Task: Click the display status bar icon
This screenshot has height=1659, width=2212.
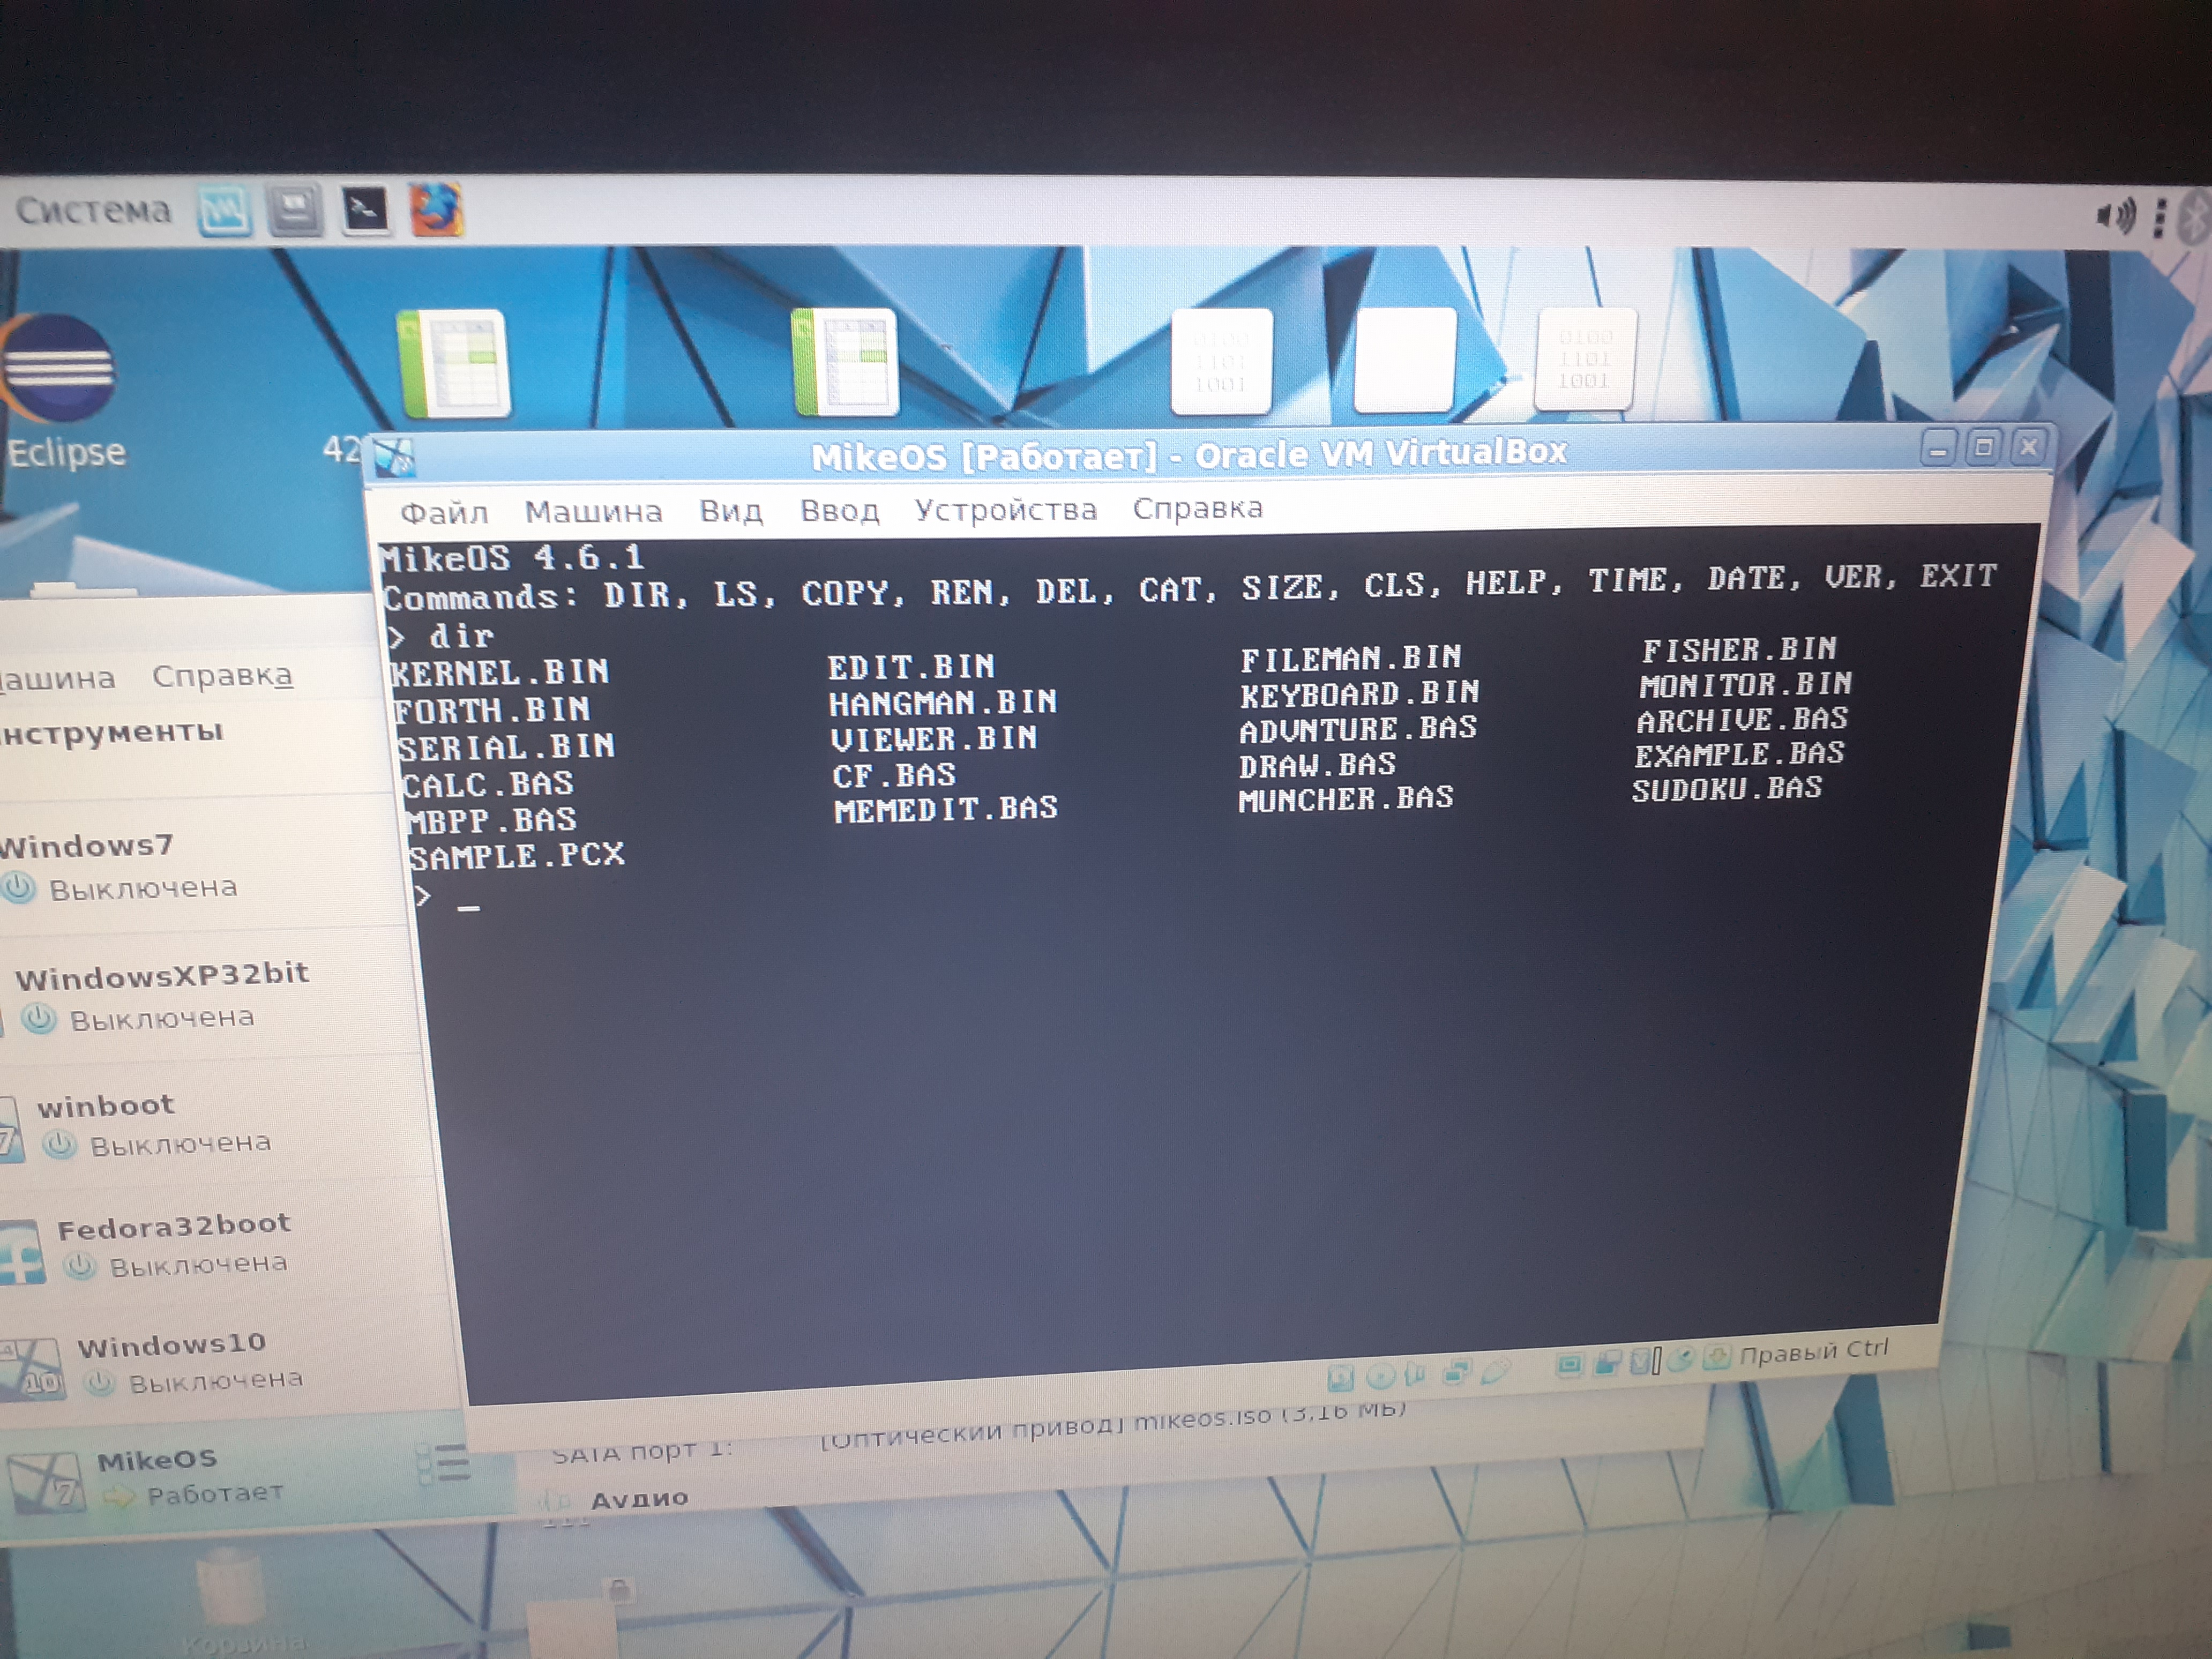Action: point(1569,1365)
